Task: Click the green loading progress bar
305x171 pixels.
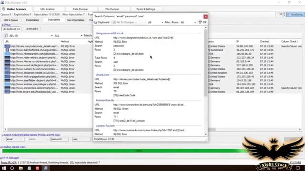Action: point(124,151)
